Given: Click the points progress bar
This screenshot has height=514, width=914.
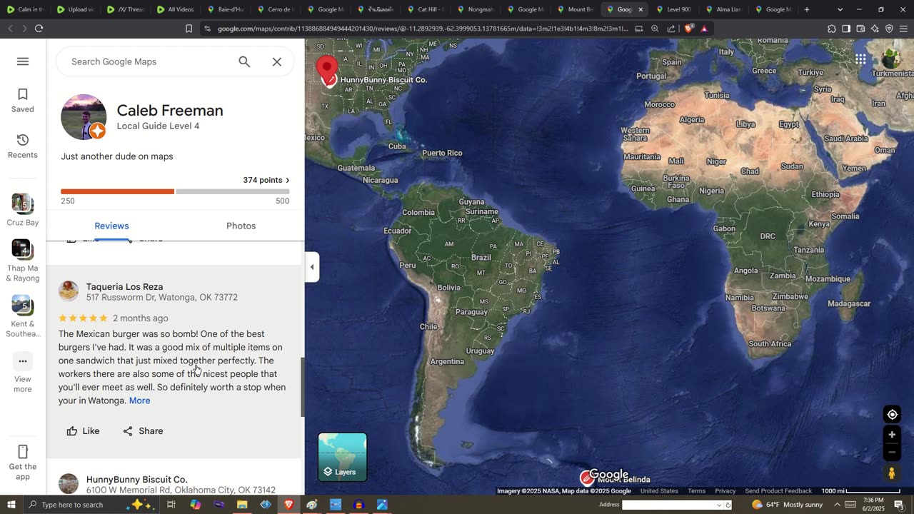Looking at the screenshot, I should click(x=175, y=191).
